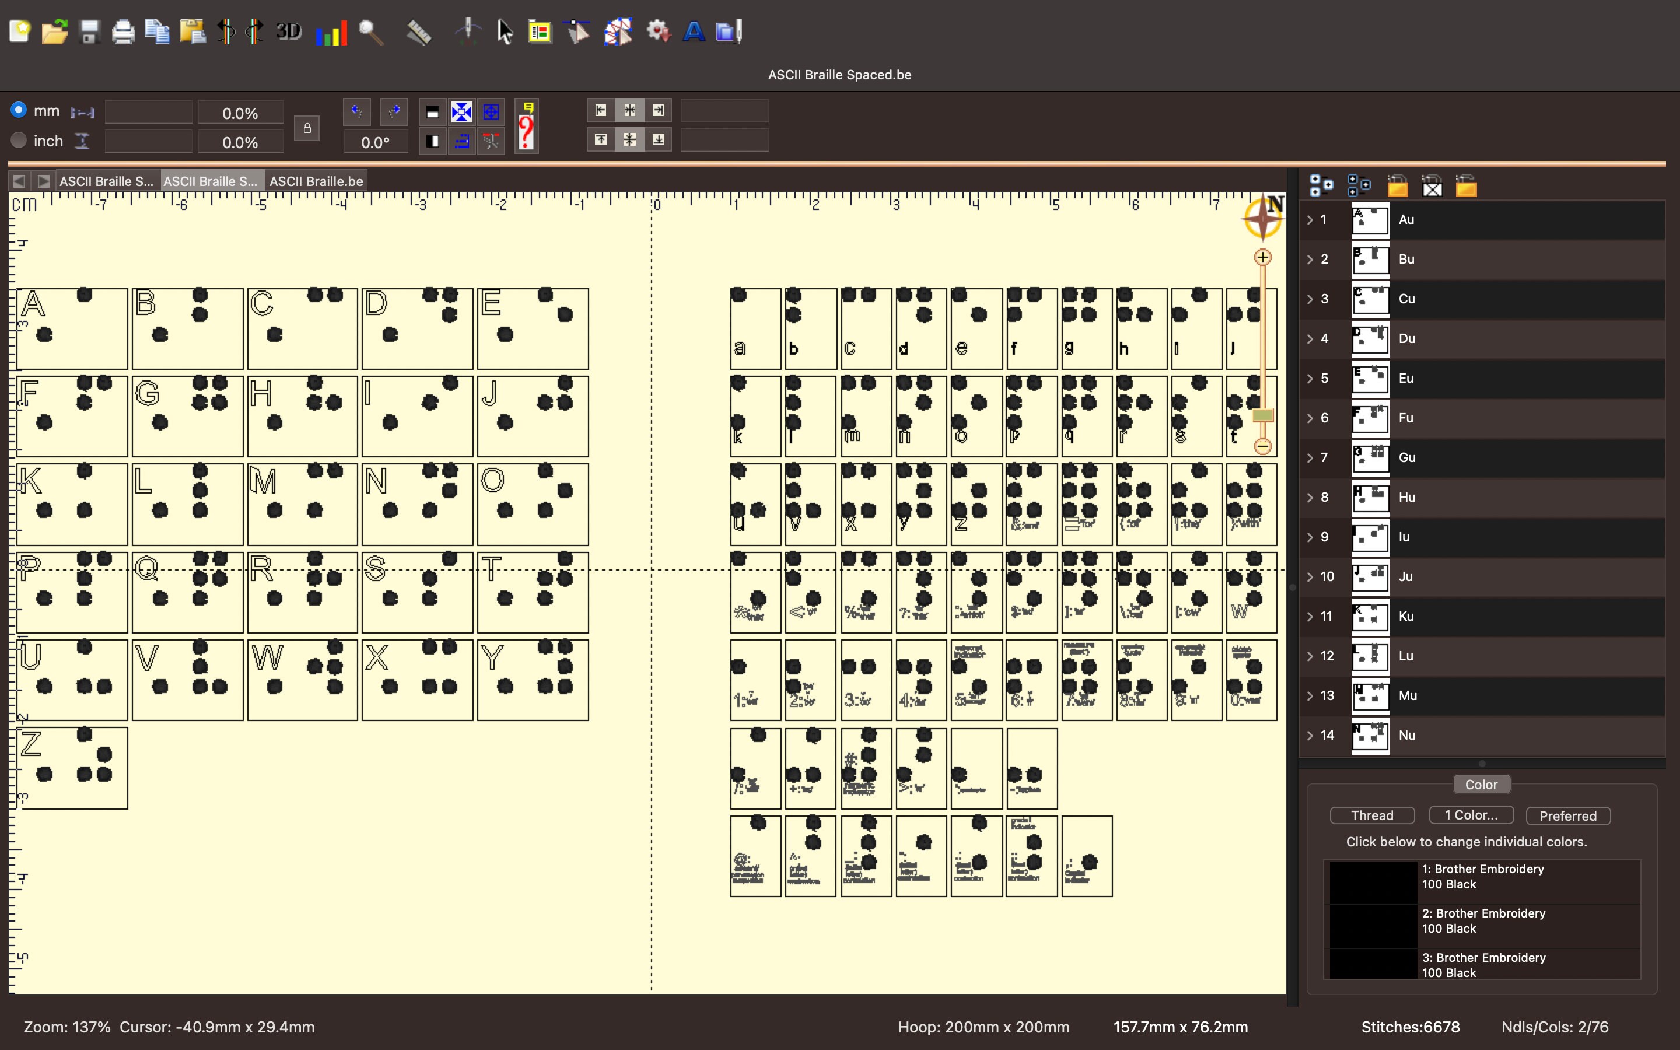Click the red question mark help icon
Viewport: 1680px width, 1050px height.
tap(526, 128)
